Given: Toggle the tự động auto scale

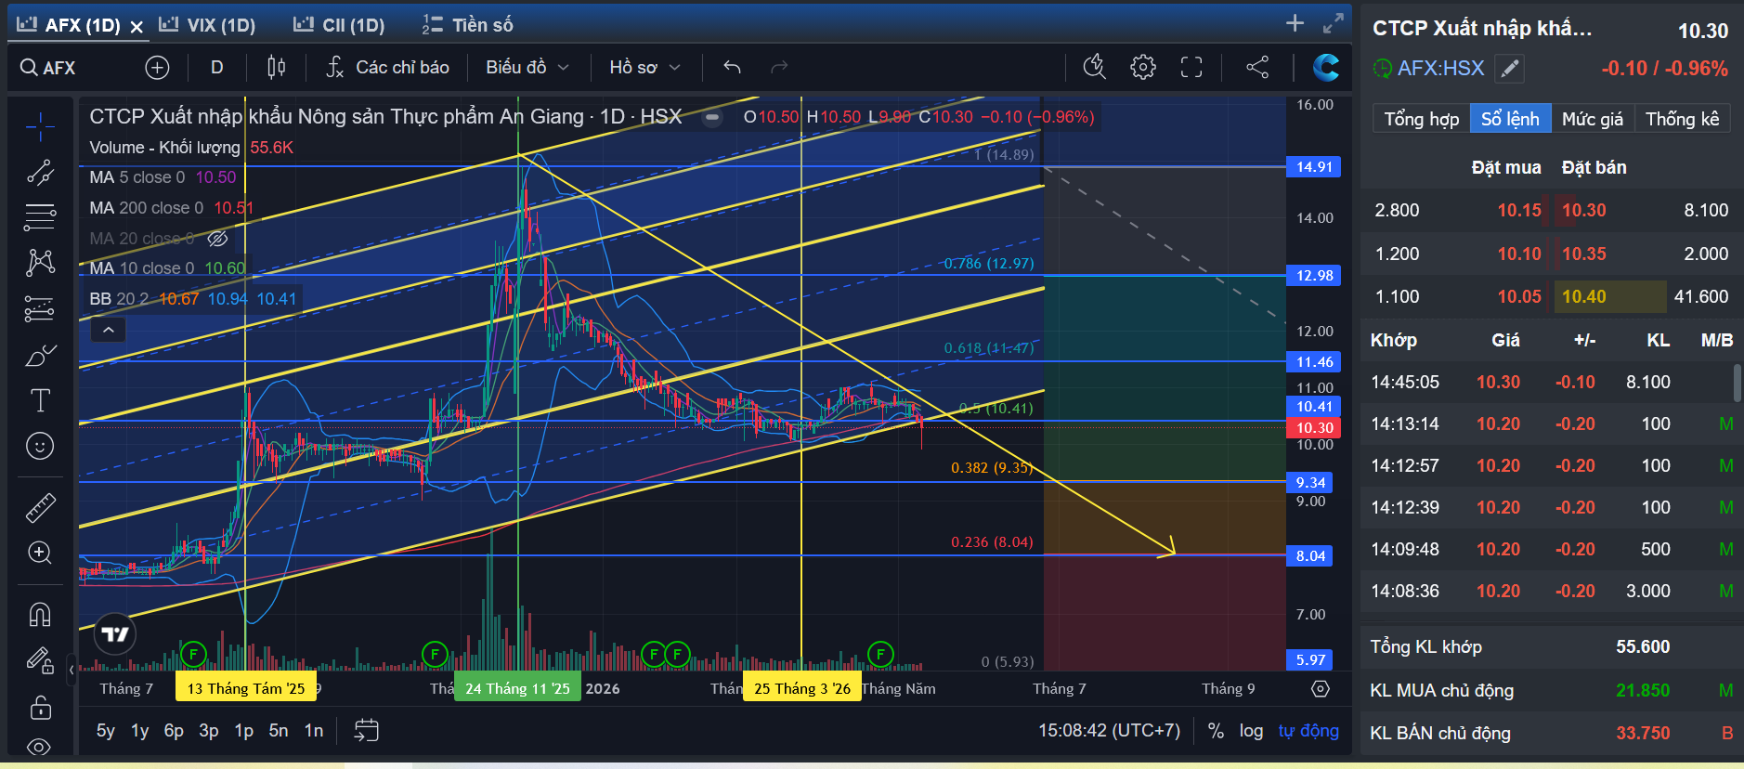Looking at the screenshot, I should pyautogui.click(x=1308, y=731).
